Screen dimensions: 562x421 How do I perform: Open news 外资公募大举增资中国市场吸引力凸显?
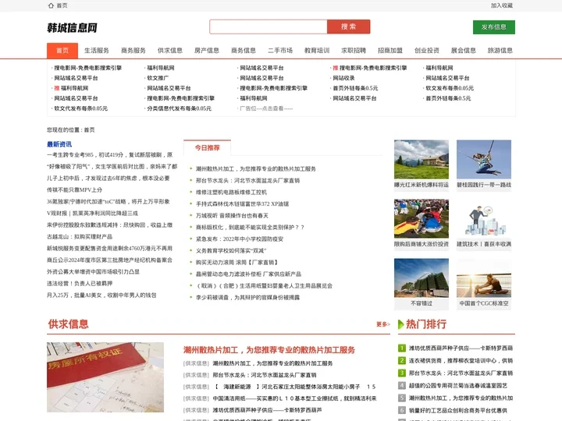click(93, 272)
